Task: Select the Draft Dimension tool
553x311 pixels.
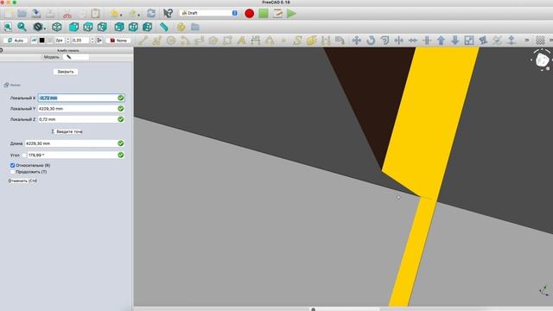Action: (256, 41)
